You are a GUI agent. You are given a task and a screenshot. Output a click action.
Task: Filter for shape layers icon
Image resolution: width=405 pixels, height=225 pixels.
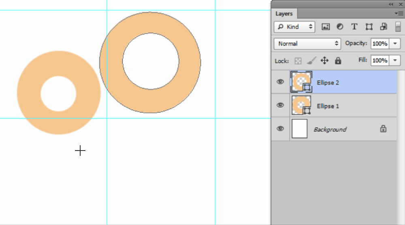[369, 27]
